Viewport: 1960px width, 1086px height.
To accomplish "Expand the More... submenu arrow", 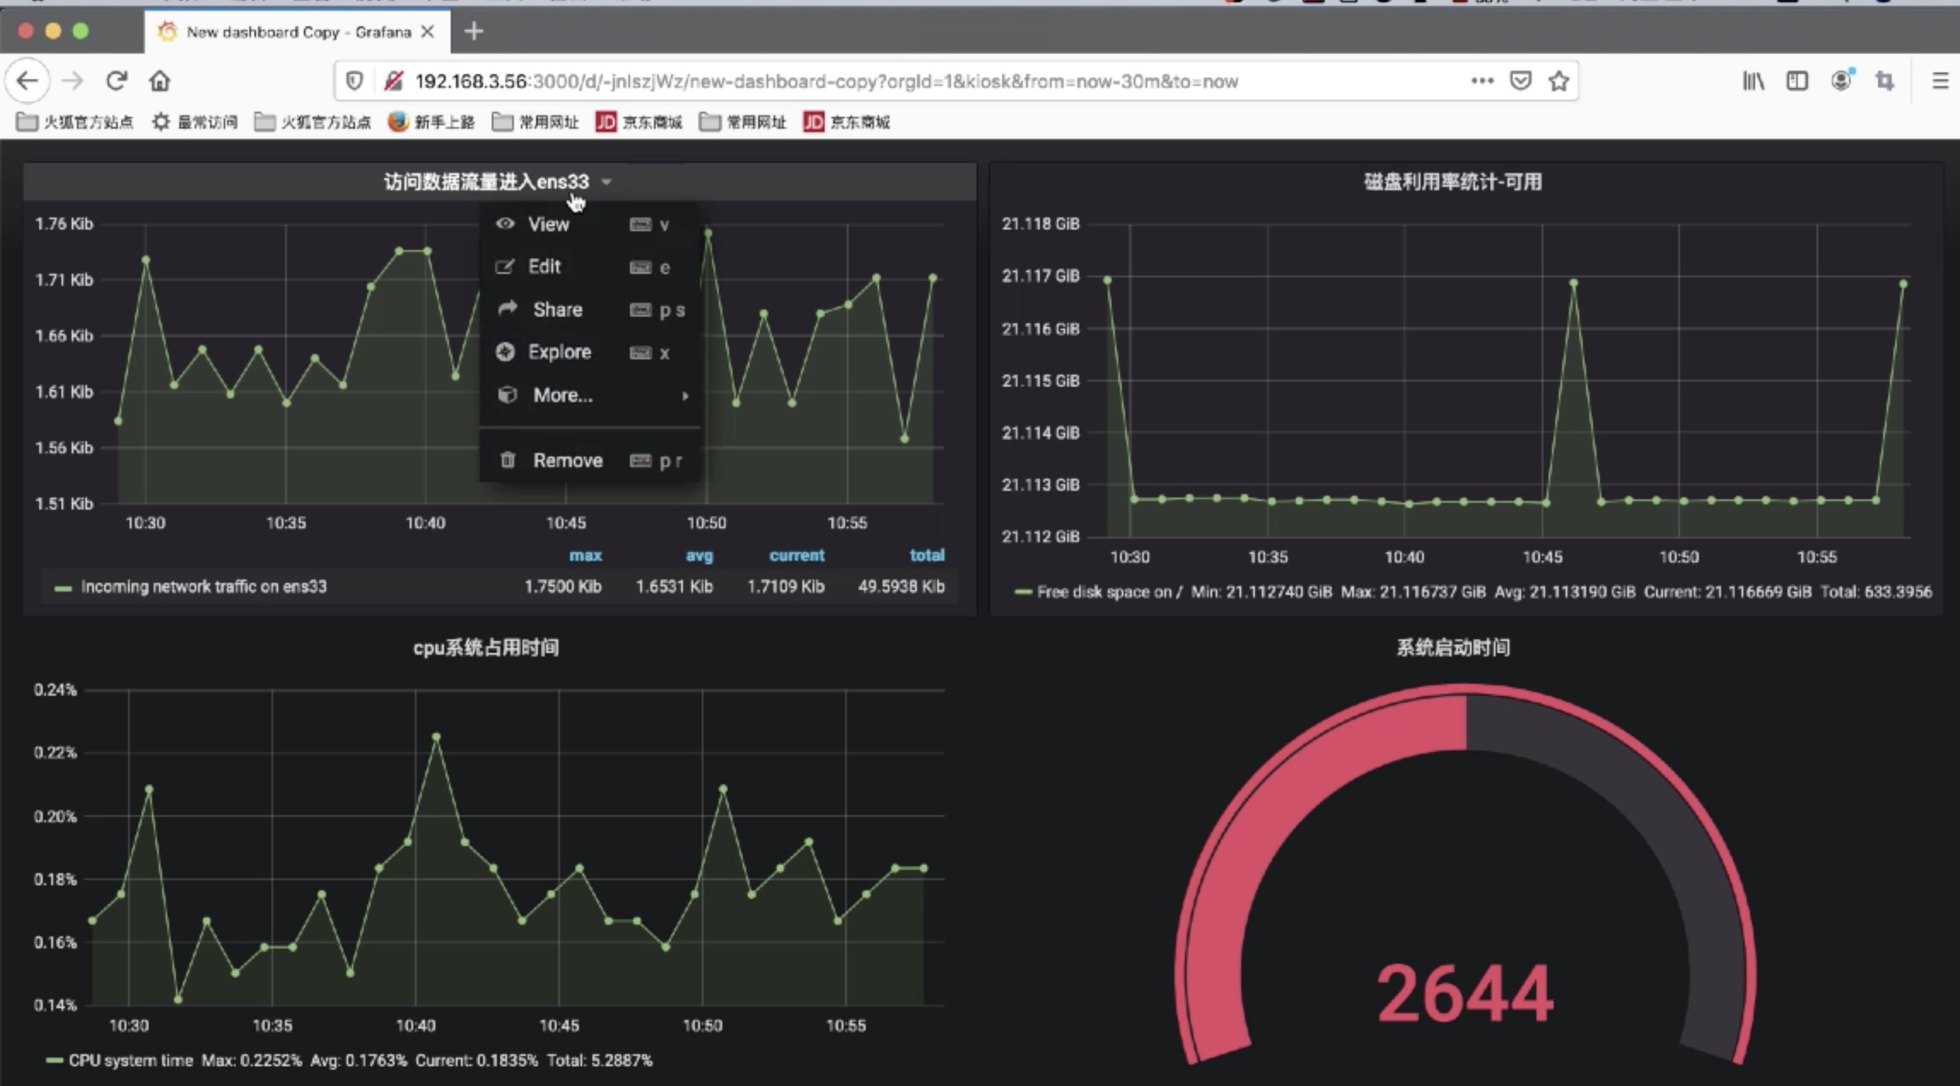I will pyautogui.click(x=685, y=395).
